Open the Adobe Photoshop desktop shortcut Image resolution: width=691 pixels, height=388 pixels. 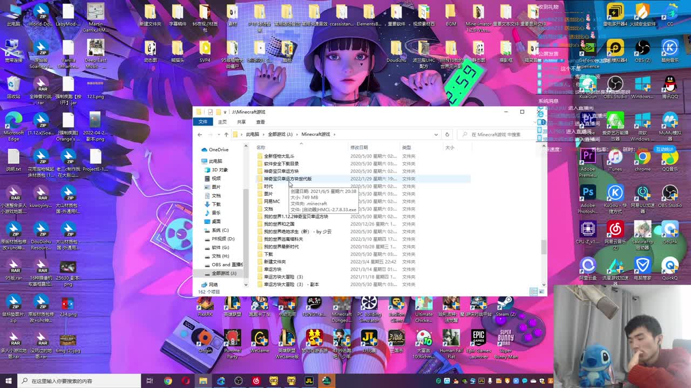(587, 198)
